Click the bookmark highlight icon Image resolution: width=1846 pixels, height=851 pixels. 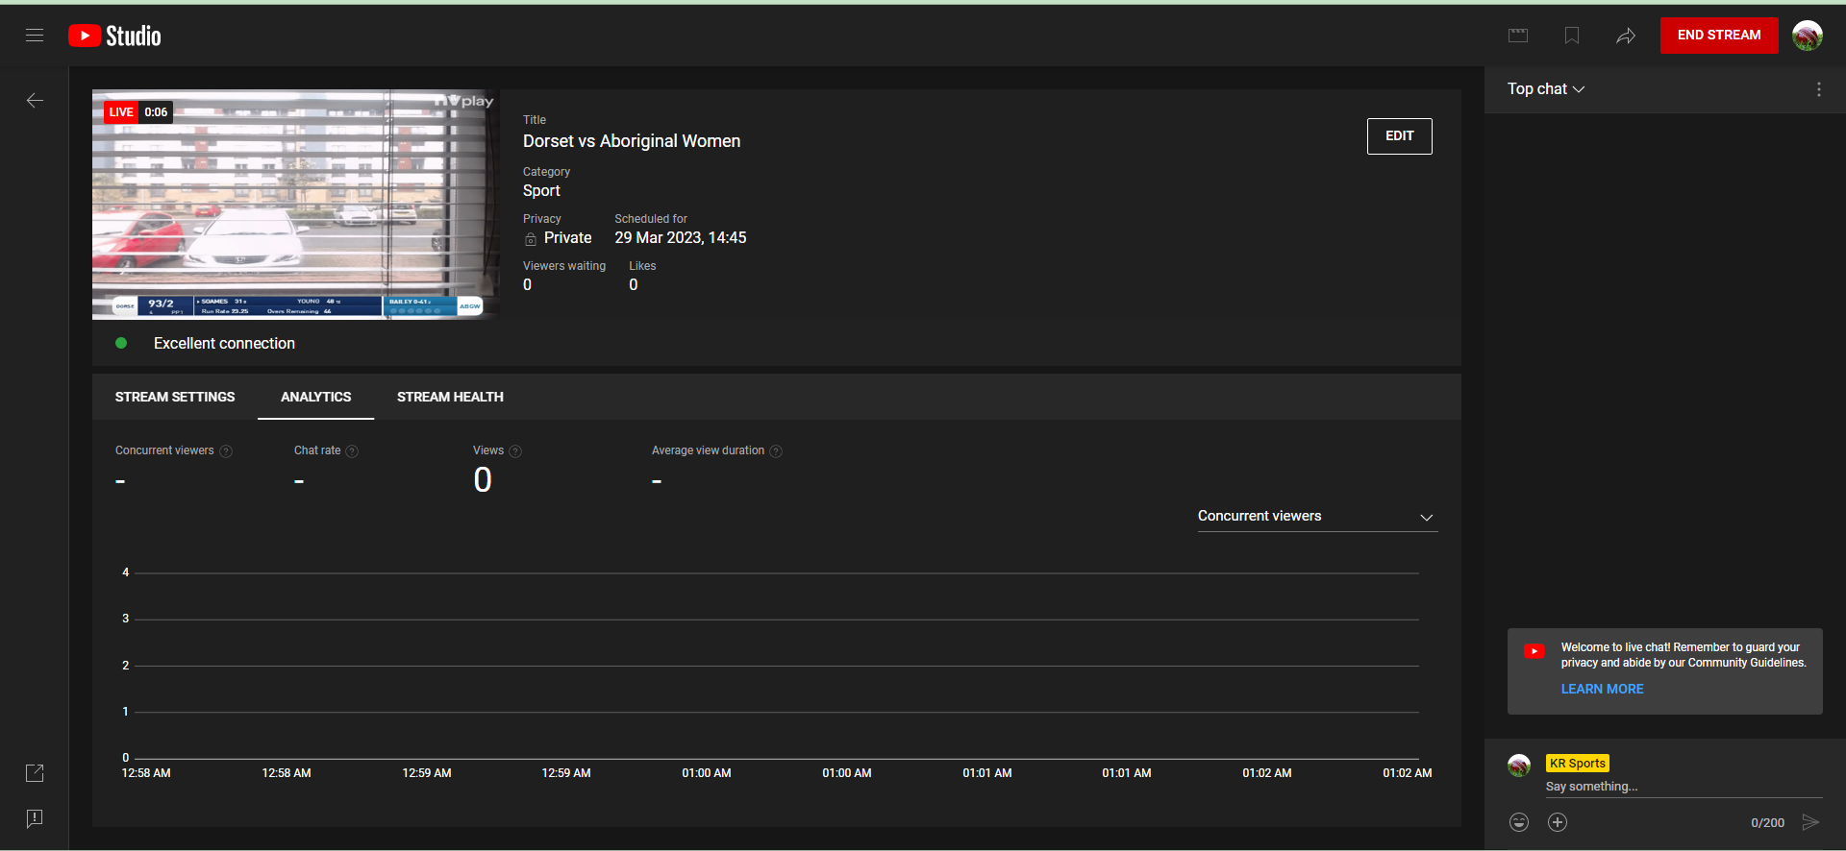pos(1572,36)
